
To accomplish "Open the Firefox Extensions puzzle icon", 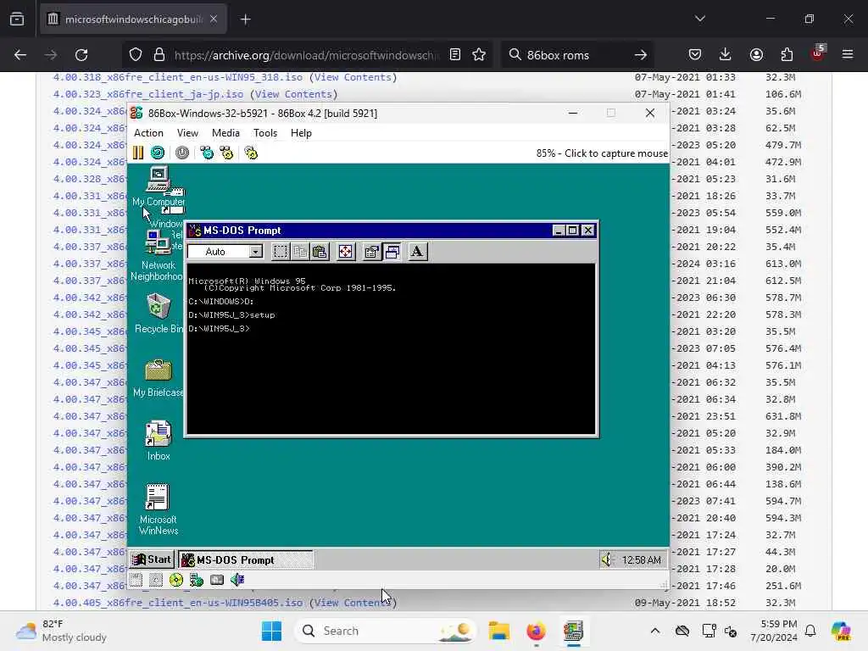I will point(787,55).
